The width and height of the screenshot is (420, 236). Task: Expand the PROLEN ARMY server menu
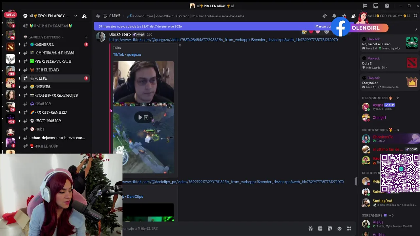[x=75, y=16]
